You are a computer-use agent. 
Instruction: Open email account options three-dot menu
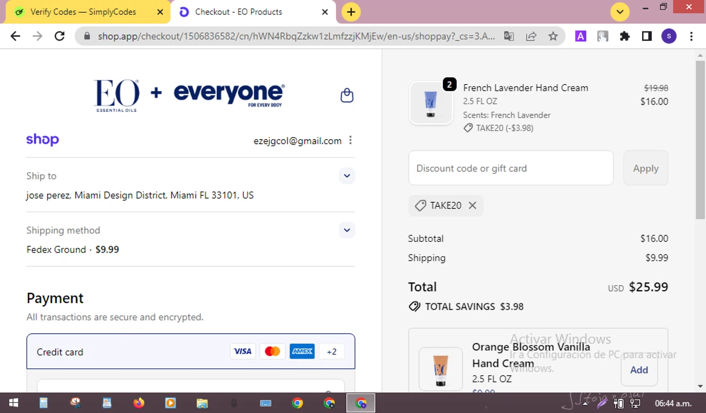coord(350,140)
